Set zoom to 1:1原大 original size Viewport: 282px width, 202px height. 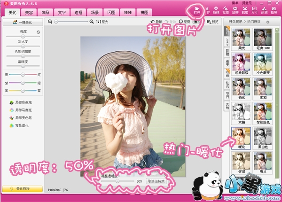[x=102, y=22]
